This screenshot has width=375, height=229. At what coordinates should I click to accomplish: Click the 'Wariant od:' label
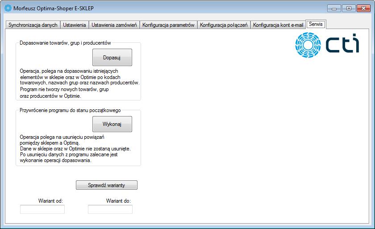(50, 201)
